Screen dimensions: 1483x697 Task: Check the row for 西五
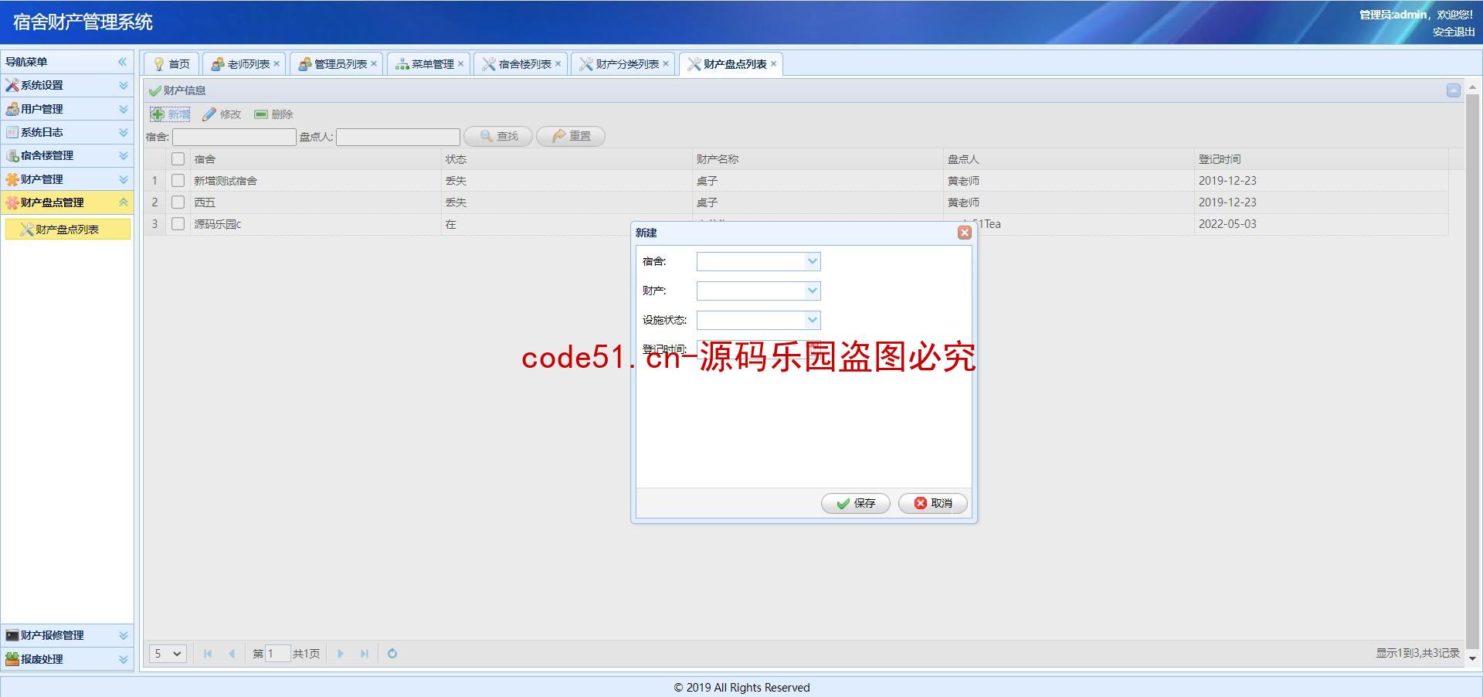click(178, 202)
